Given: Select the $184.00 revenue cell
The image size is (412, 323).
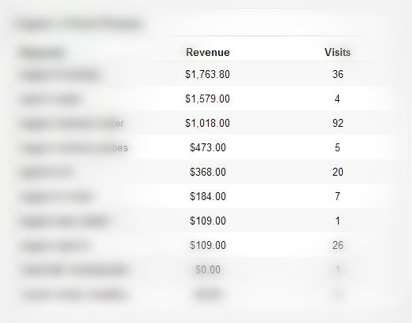Looking at the screenshot, I should [x=208, y=197].
